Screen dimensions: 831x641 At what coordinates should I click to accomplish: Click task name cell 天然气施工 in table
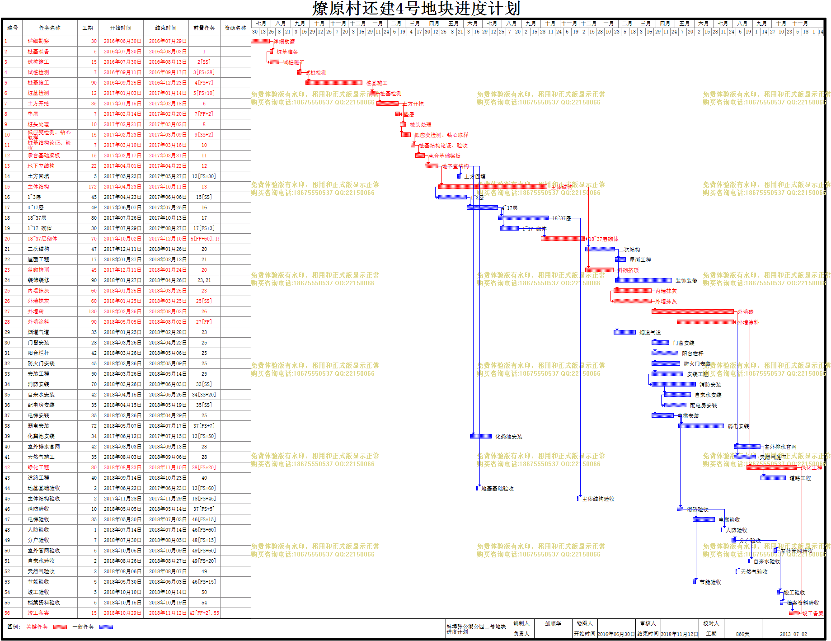(x=50, y=457)
